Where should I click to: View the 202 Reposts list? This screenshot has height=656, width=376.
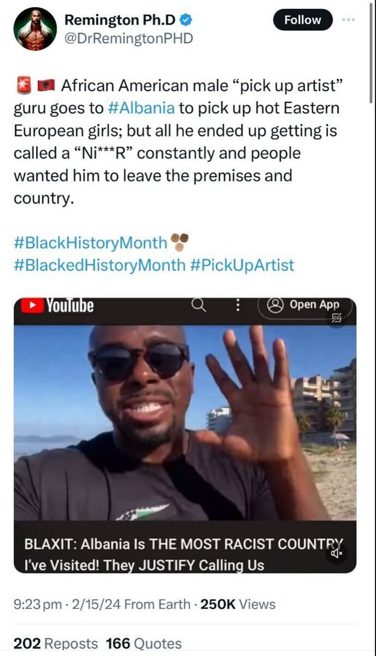click(55, 643)
